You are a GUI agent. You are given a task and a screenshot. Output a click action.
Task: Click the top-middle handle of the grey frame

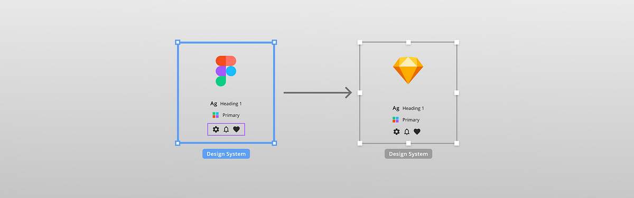408,42
